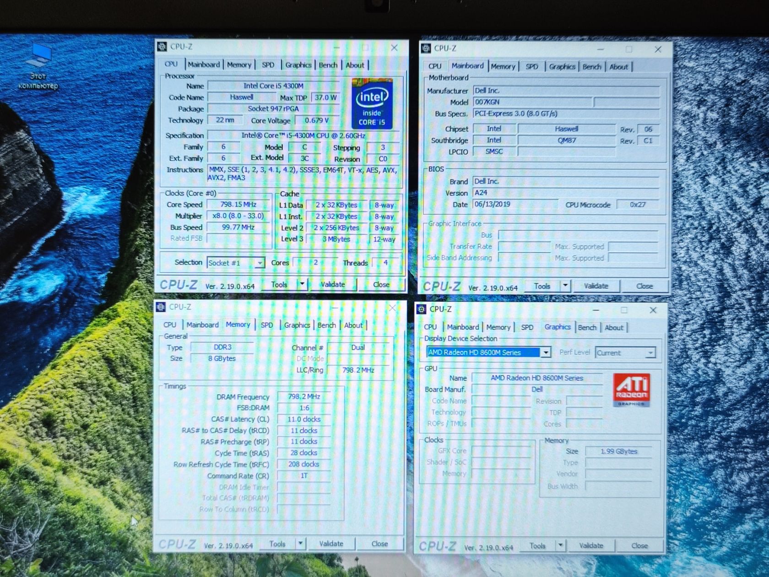Click Tools button in Memory window
769x577 pixels.
pyautogui.click(x=277, y=544)
